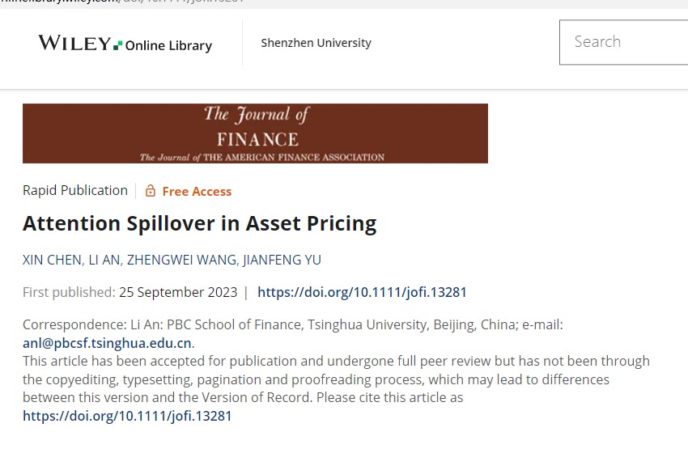
Task: Open author ZHENGWEI WANG's details
Action: (x=180, y=260)
